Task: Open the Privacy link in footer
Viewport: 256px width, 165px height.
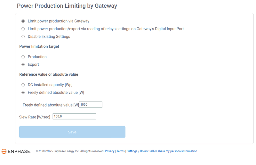Action: pos(109,151)
